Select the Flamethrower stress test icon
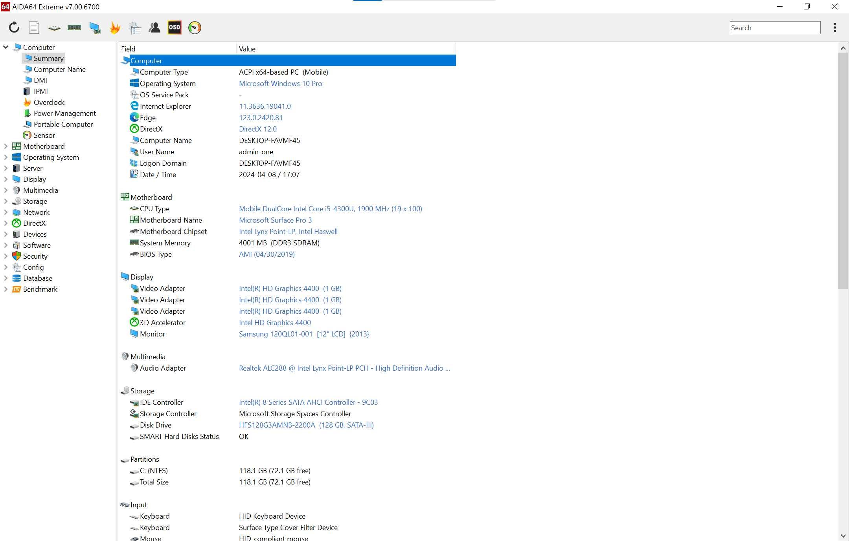Viewport: 849px width, 541px height. pyautogui.click(x=114, y=27)
